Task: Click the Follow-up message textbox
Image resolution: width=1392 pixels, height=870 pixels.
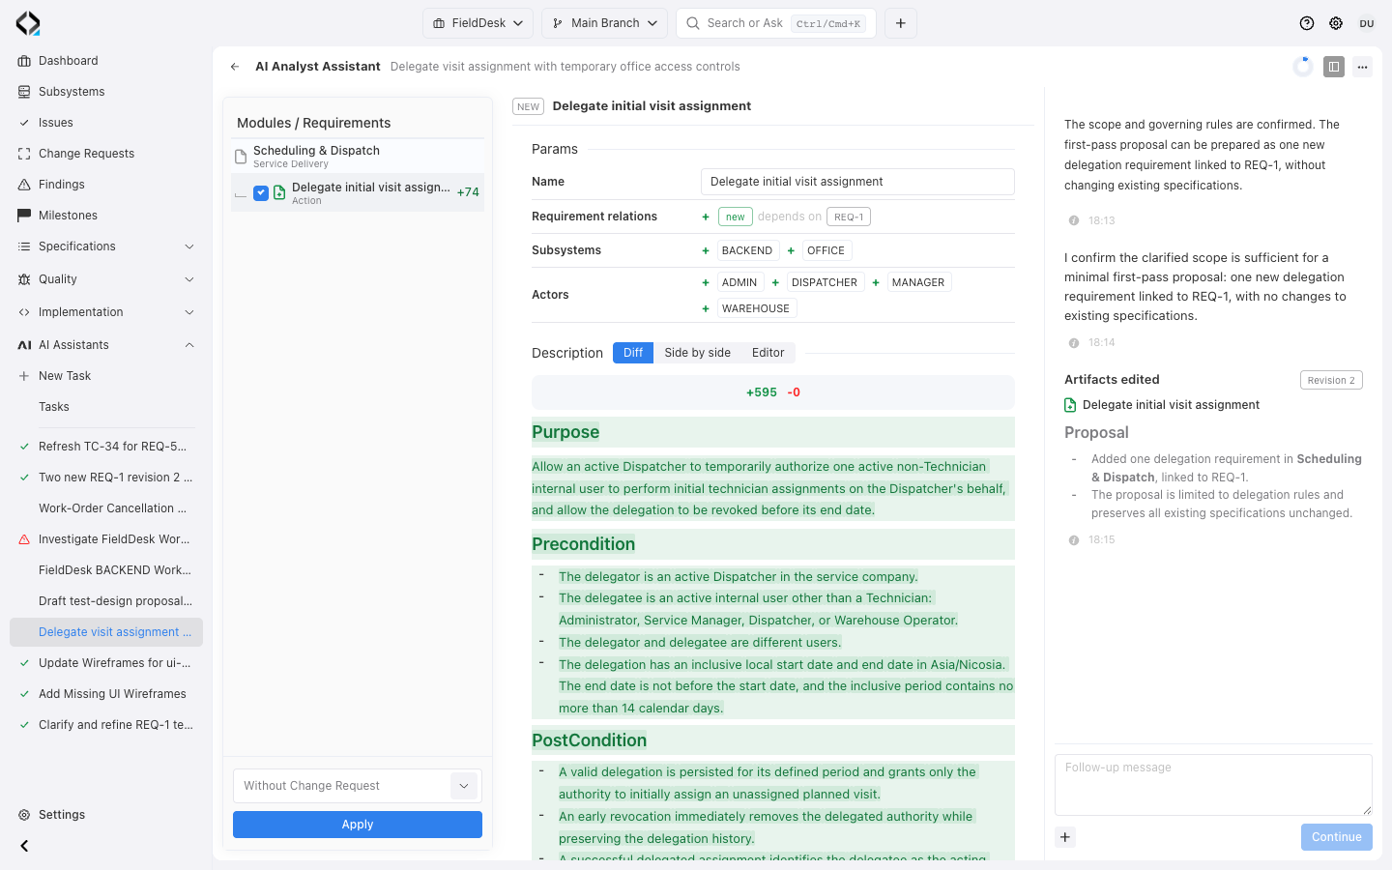Action: coord(1213,785)
